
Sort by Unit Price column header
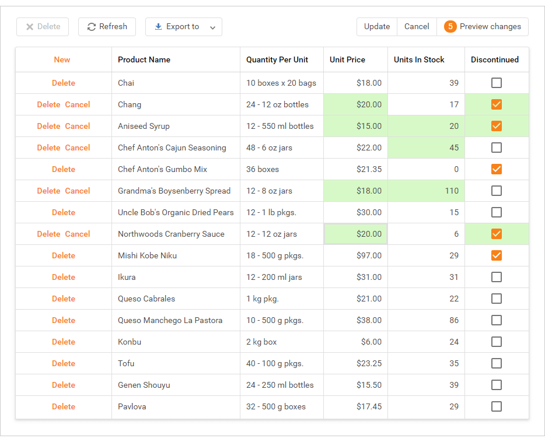coord(347,59)
